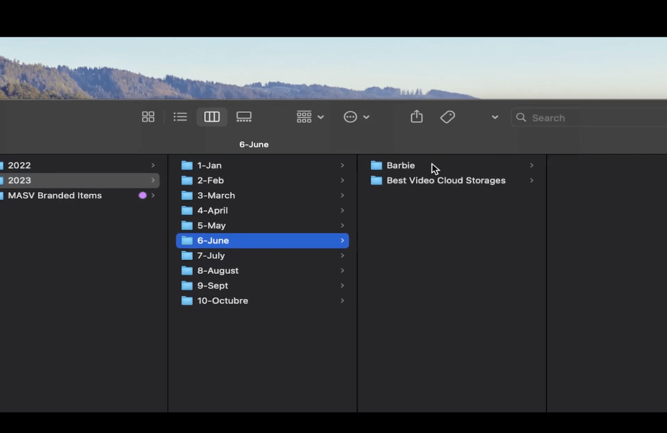Open the 9-Sept folder
This screenshot has height=433, width=667.
(x=262, y=286)
